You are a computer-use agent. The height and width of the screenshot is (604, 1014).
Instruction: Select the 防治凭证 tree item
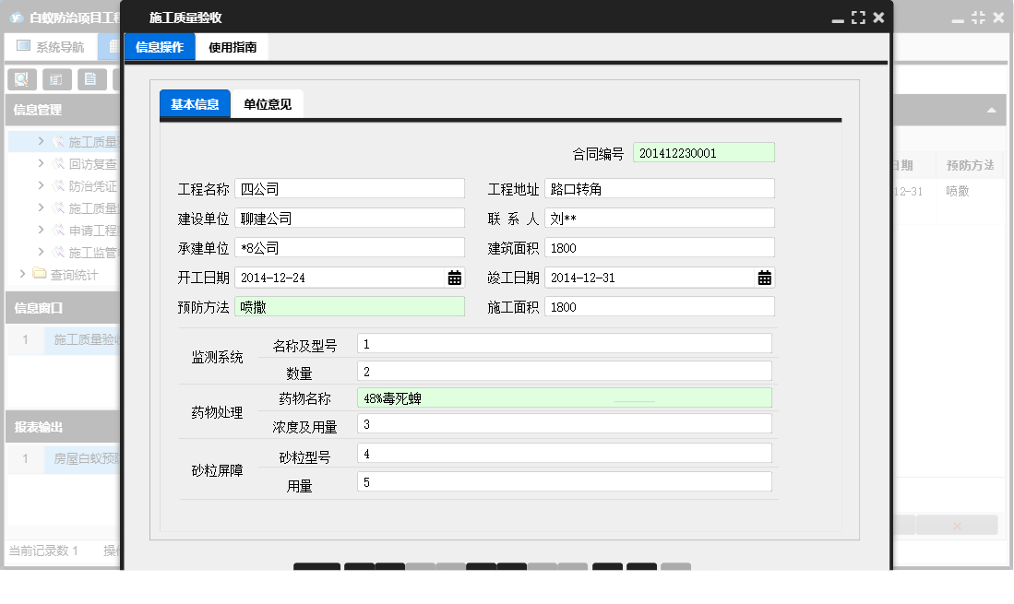92,186
